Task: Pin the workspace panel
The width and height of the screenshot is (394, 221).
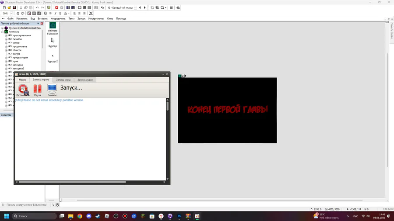Action: (38, 24)
